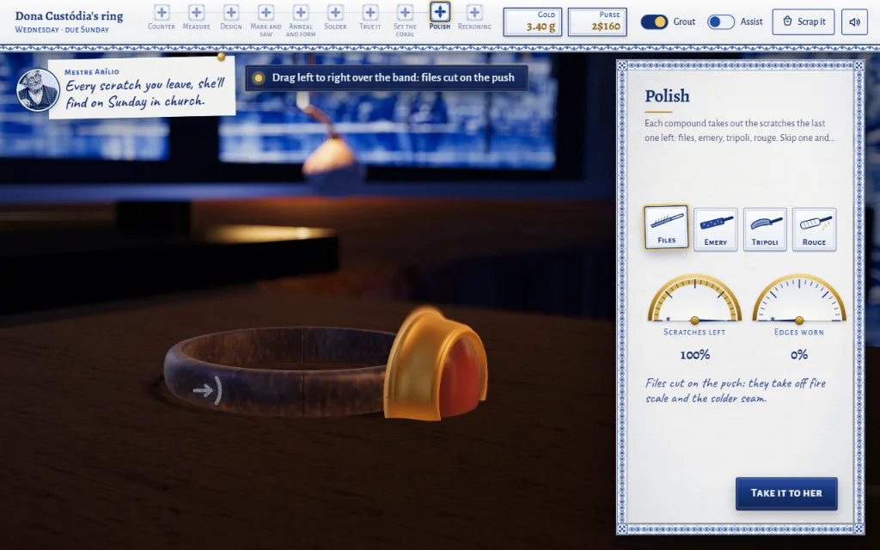Image resolution: width=880 pixels, height=550 pixels.
Task: Click the Edges Worn gauge
Action: coord(799,298)
